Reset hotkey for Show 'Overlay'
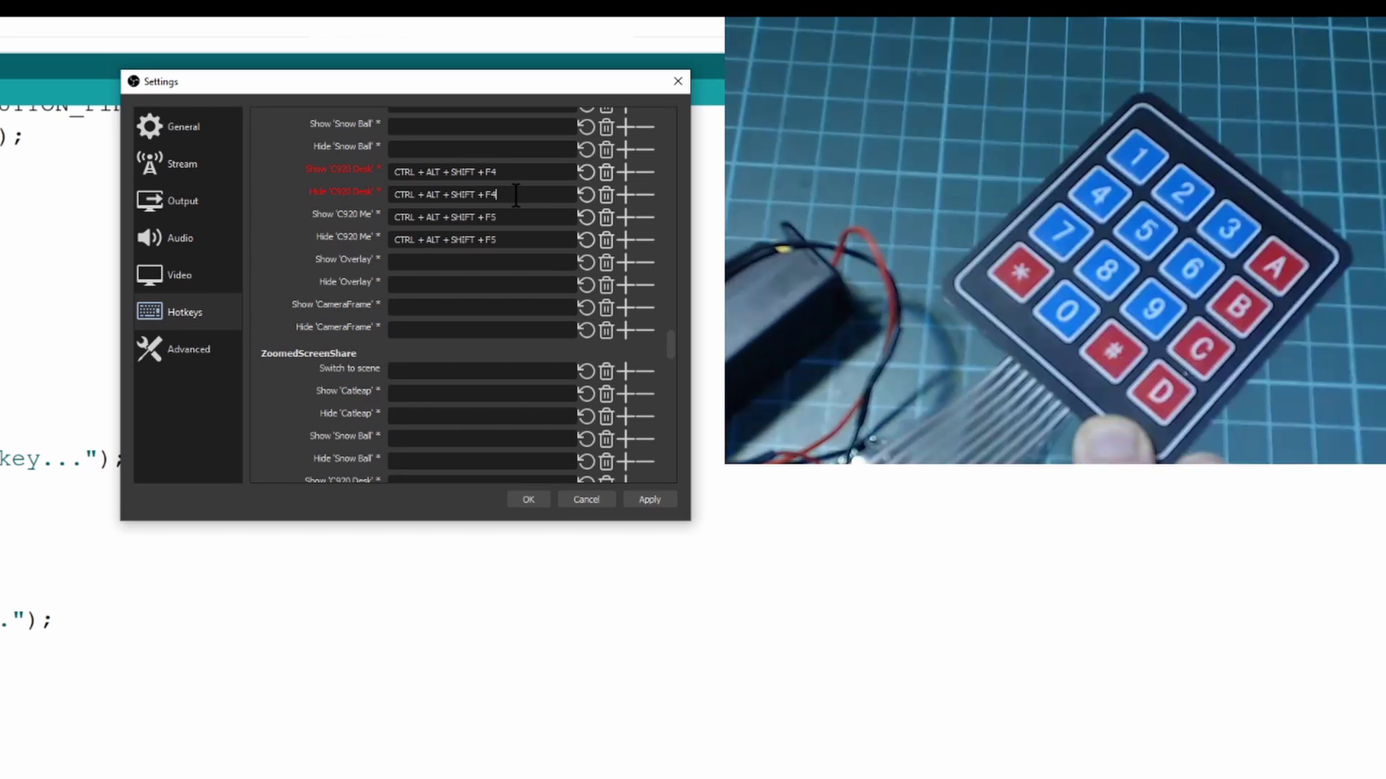Viewport: 1386px width, 779px height. [x=585, y=263]
